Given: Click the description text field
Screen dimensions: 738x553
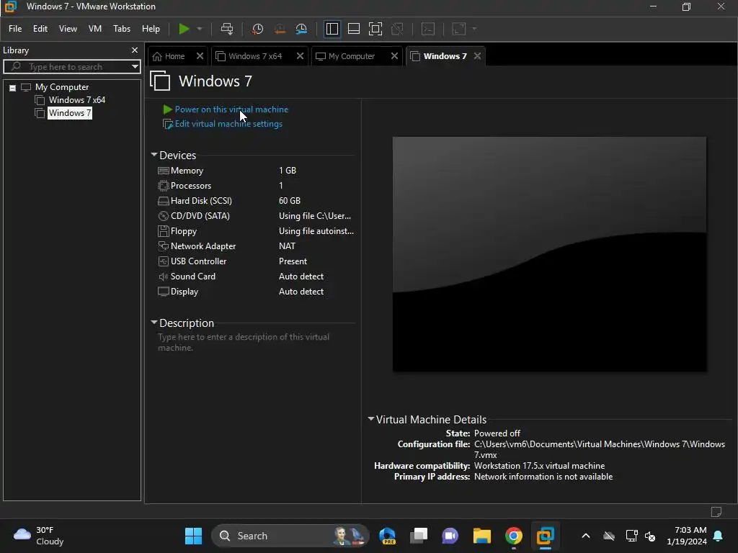Looking at the screenshot, I should pos(256,342).
